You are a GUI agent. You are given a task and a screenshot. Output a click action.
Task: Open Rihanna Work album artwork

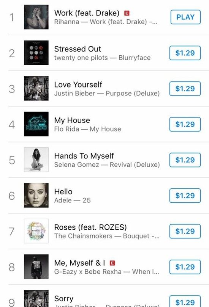36,17
